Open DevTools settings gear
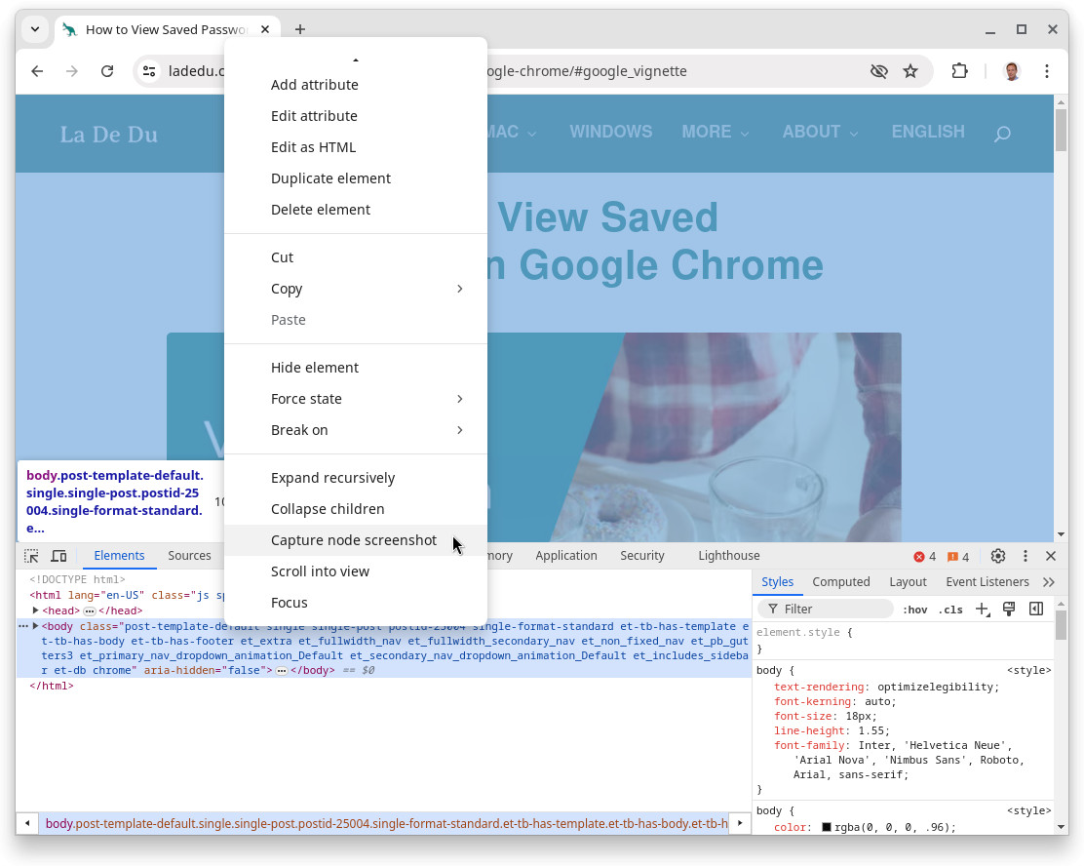 [997, 556]
